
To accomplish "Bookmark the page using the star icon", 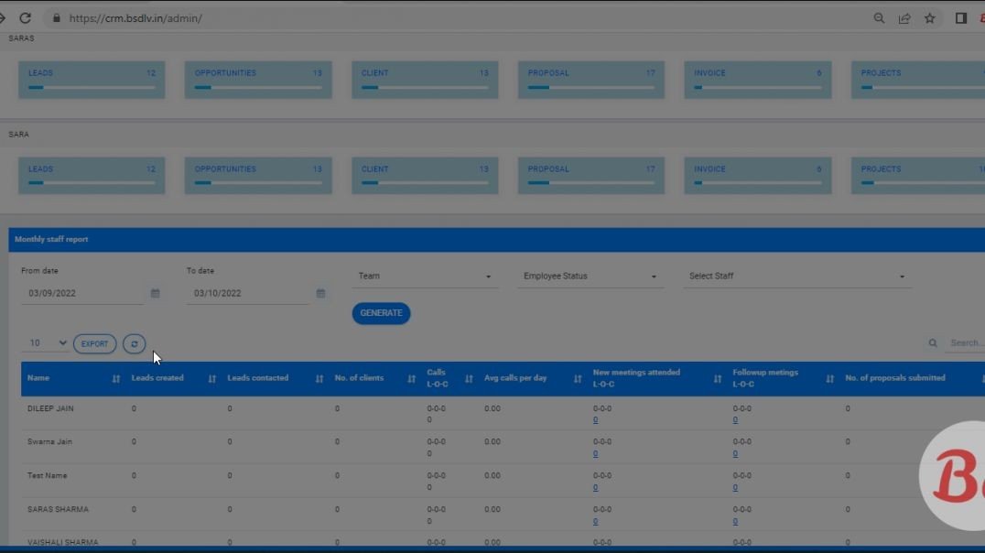I will (x=928, y=17).
